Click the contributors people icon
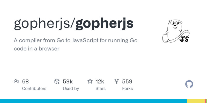 click(x=17, y=82)
